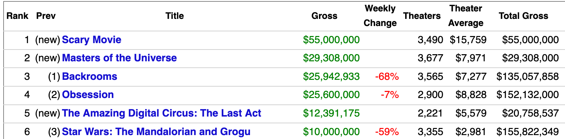Screen dimensions: 565x139
Task: Select the $155,822,349 total gross value
Action: coord(527,132)
